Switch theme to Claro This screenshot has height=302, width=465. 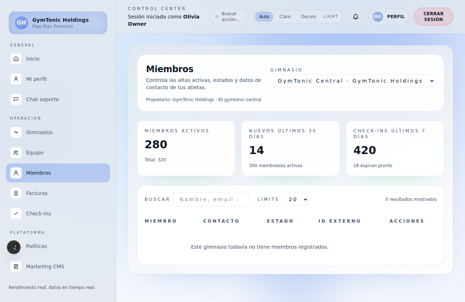point(285,17)
